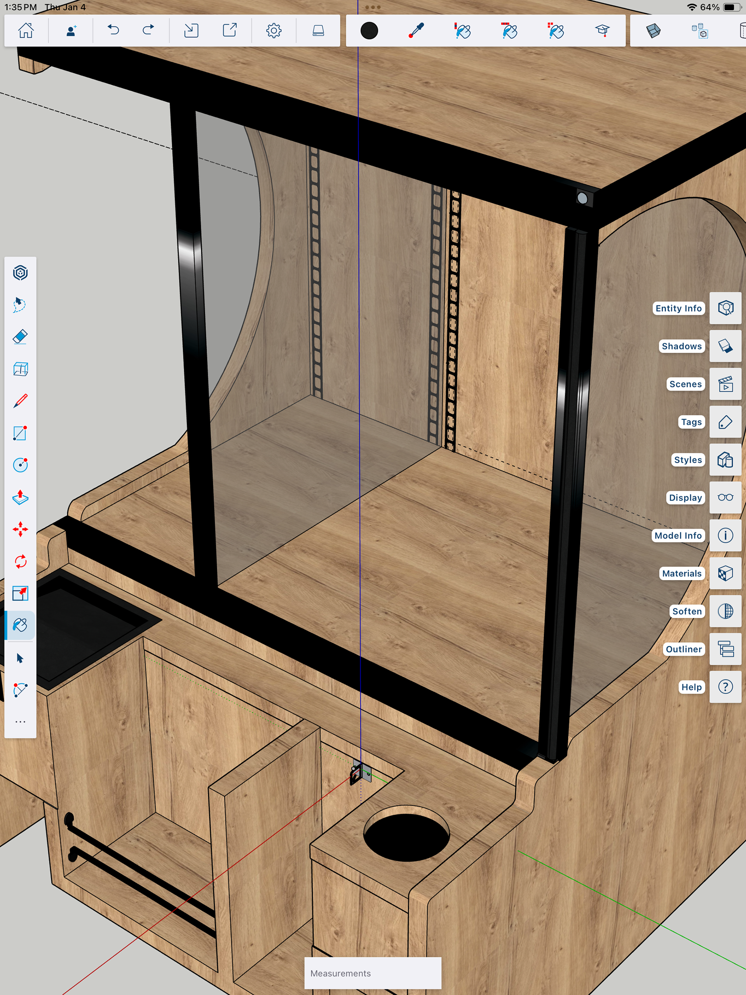The width and height of the screenshot is (746, 995).
Task: Select the Push/Pull tool
Action: [x=20, y=497]
